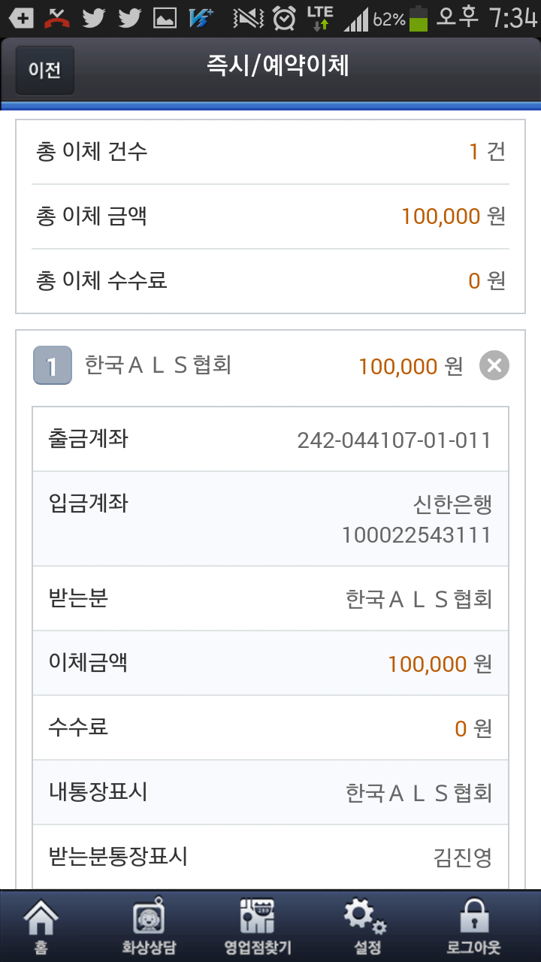The width and height of the screenshot is (541, 962).
Task: Tap the Home icon in bottom bar
Action: point(41,926)
